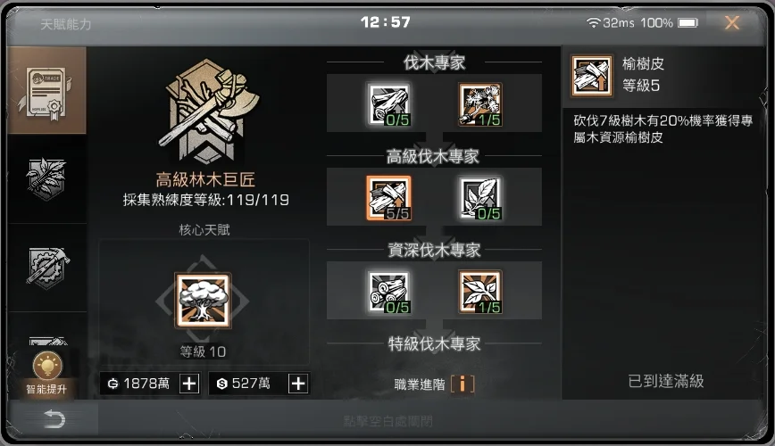This screenshot has width=775, height=446.
Task: Select 伐木專家 log talent showing 0/5
Action: [389, 104]
